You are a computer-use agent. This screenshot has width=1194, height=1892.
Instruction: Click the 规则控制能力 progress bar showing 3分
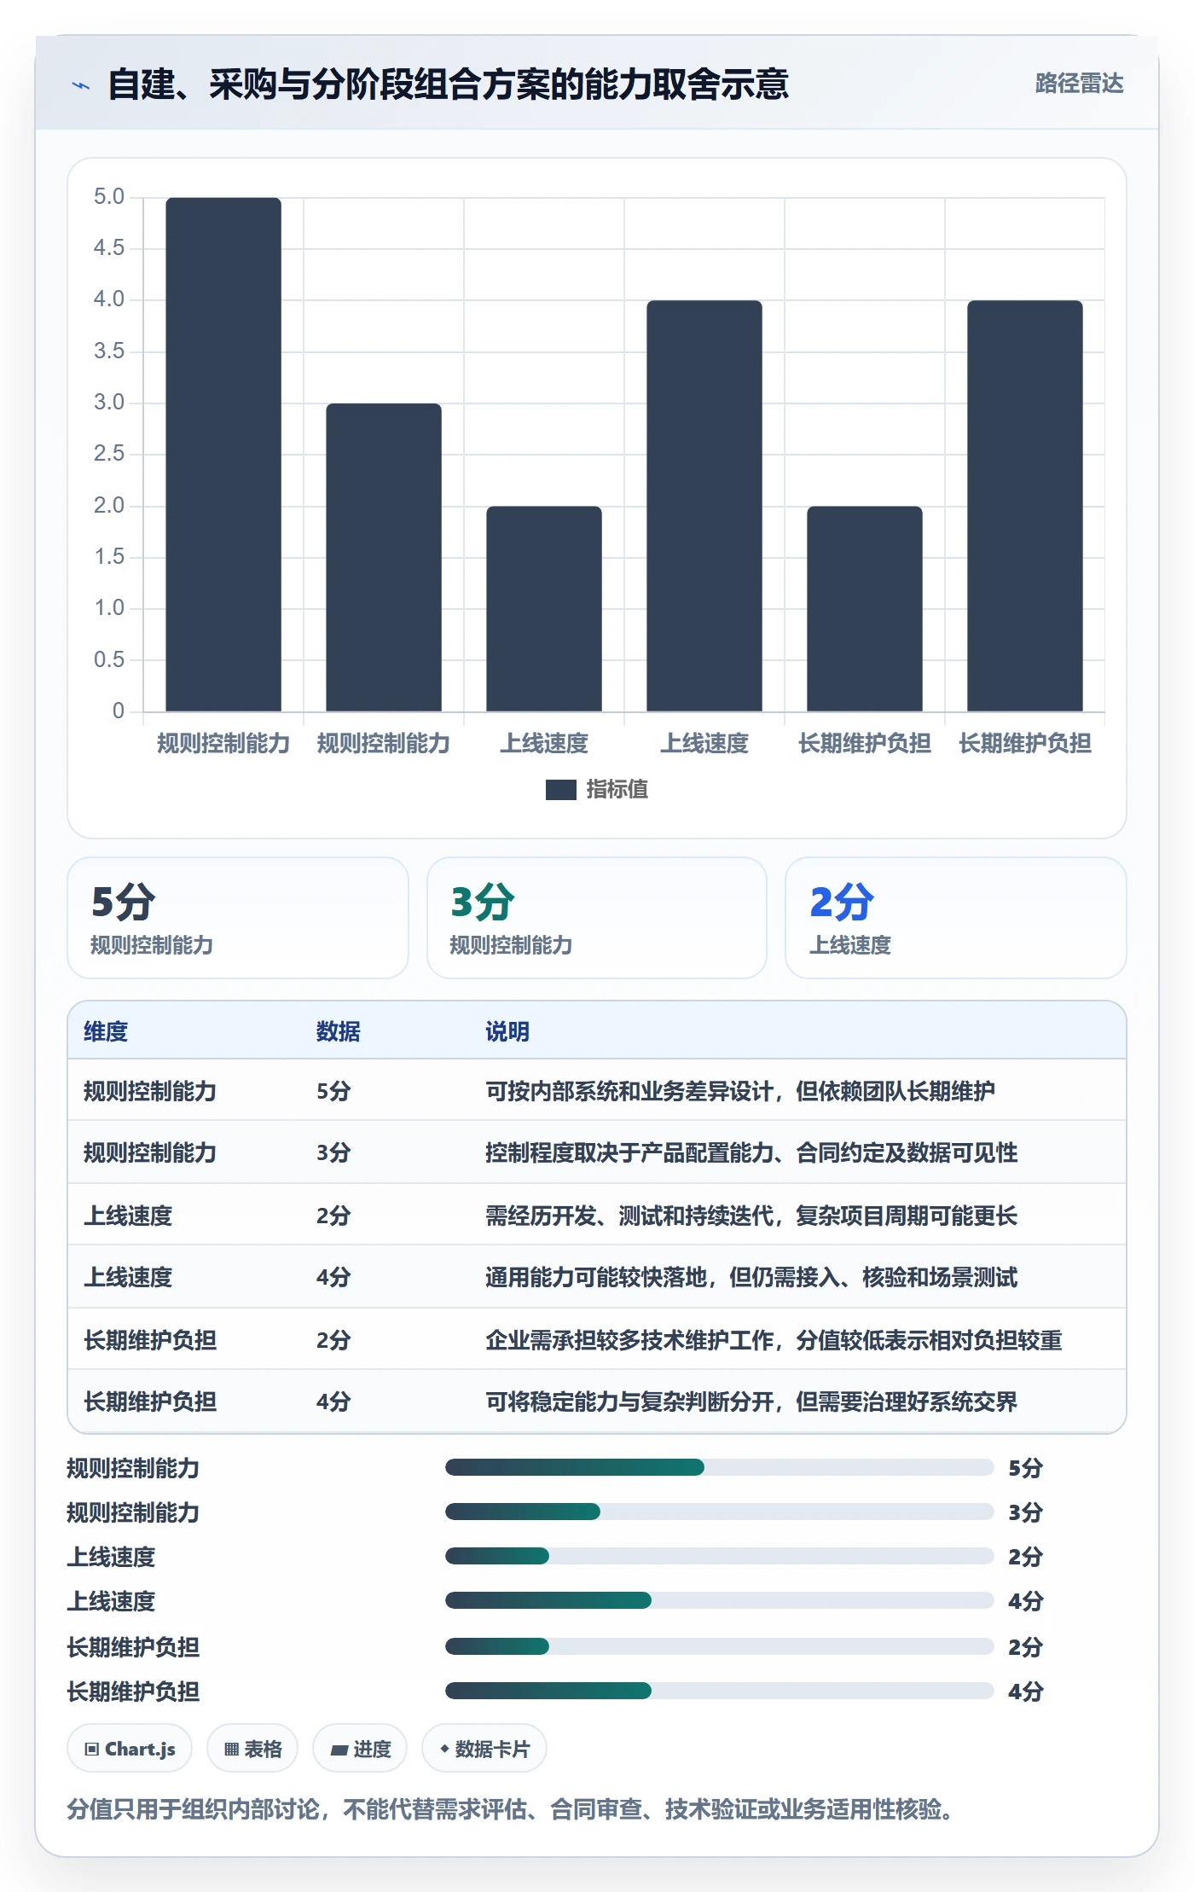click(x=720, y=1512)
